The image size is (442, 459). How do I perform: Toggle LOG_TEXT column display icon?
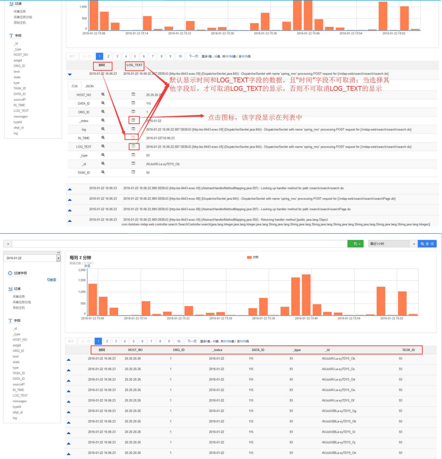[133, 146]
